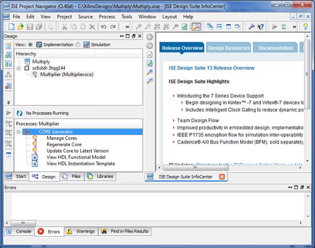Image resolution: width=315 pixels, height=248 pixels.
Task: Switch to the Console tab
Action: [19, 231]
